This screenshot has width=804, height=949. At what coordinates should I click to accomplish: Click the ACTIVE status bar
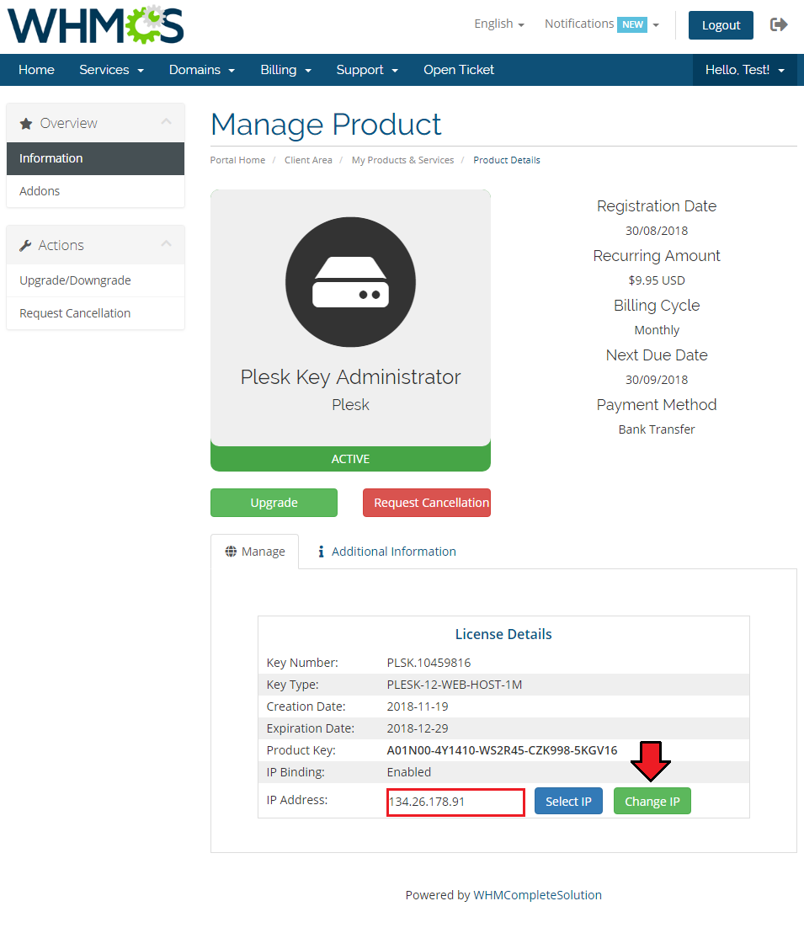click(350, 459)
